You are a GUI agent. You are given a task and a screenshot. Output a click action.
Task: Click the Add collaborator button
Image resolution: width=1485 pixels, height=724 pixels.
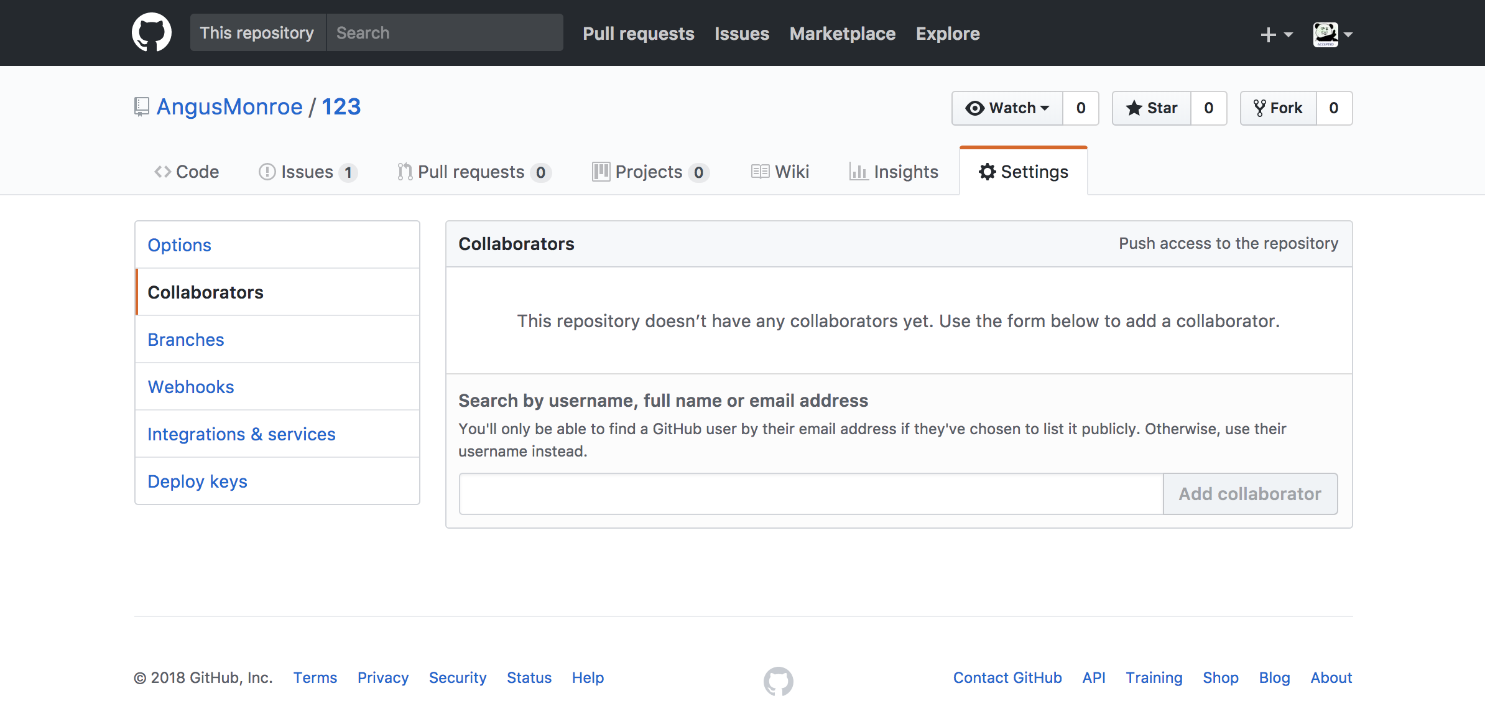1250,494
